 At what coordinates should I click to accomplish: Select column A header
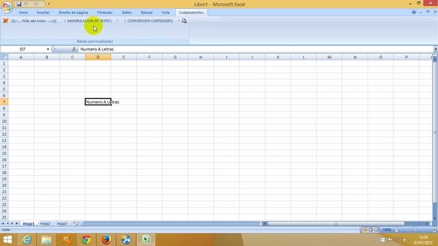point(21,57)
